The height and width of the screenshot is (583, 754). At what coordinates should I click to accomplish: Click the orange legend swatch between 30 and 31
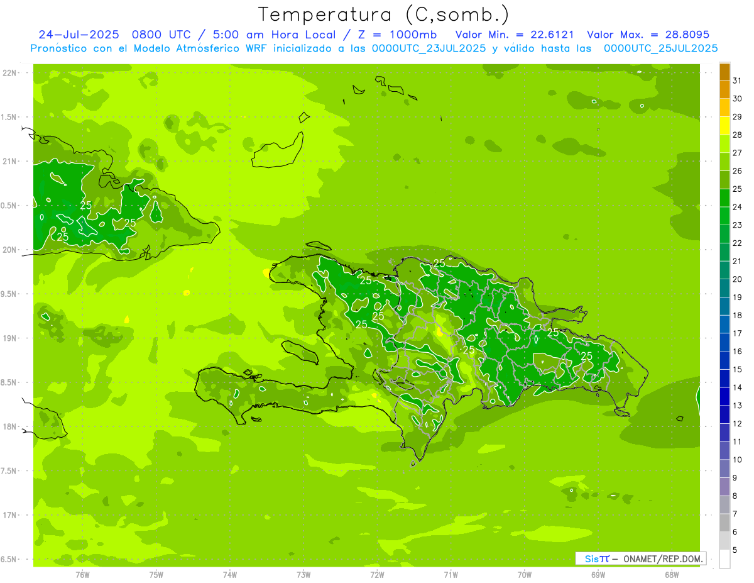point(724,90)
